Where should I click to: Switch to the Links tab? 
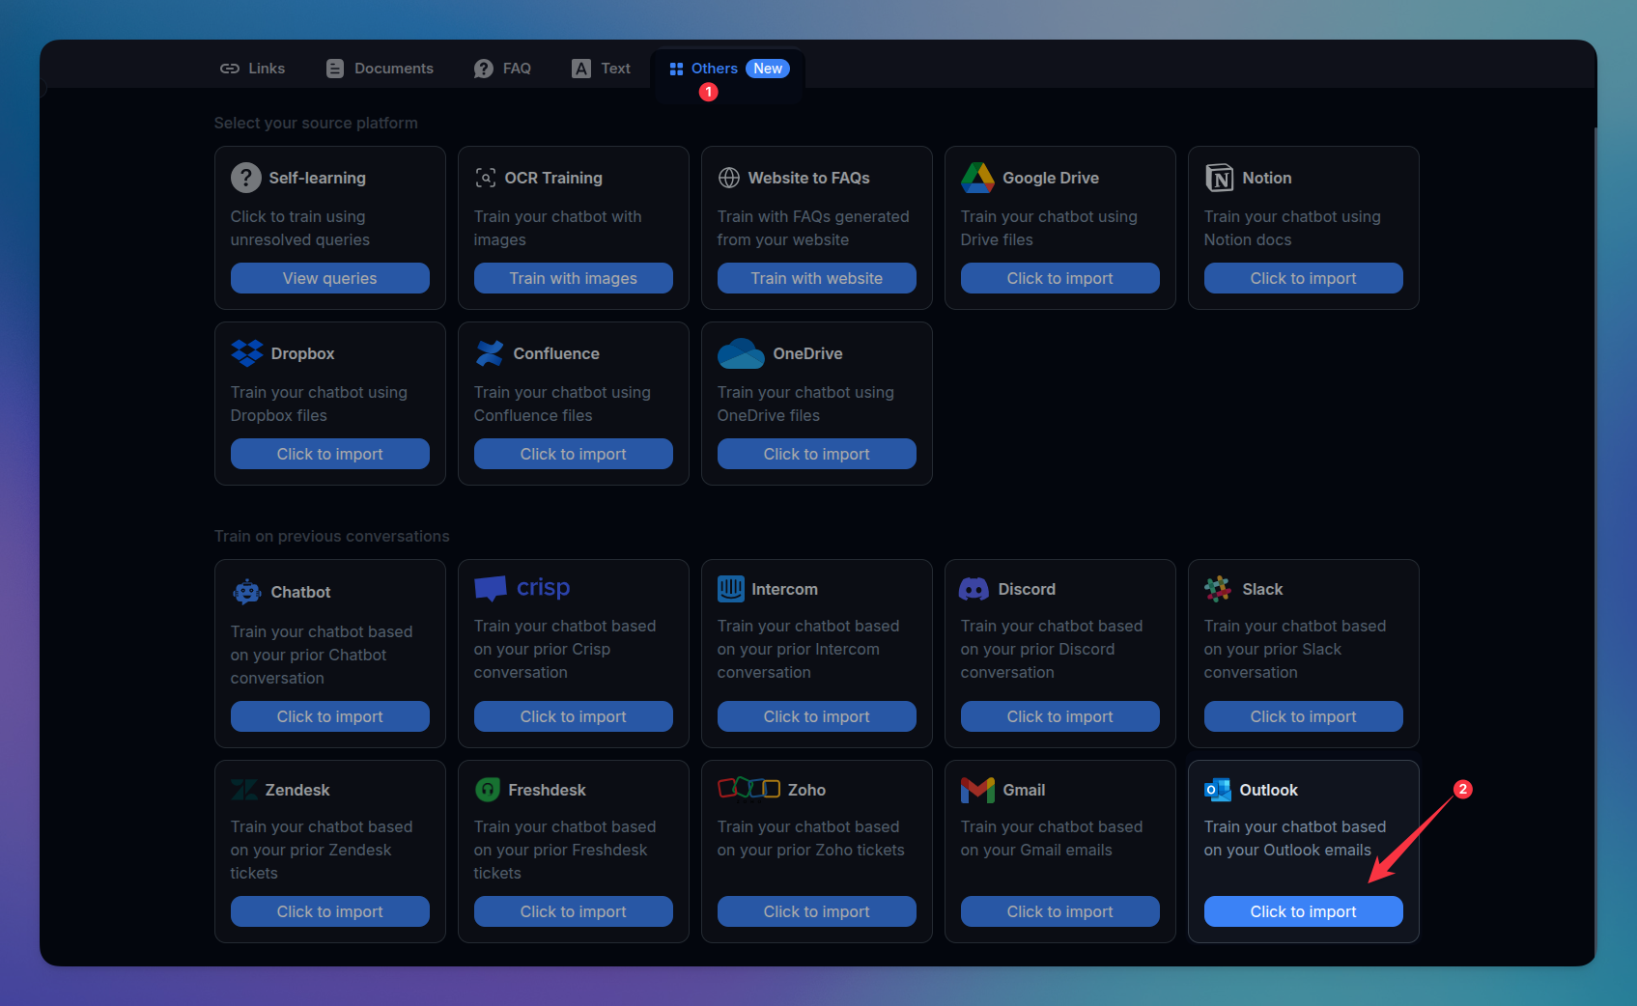(252, 69)
